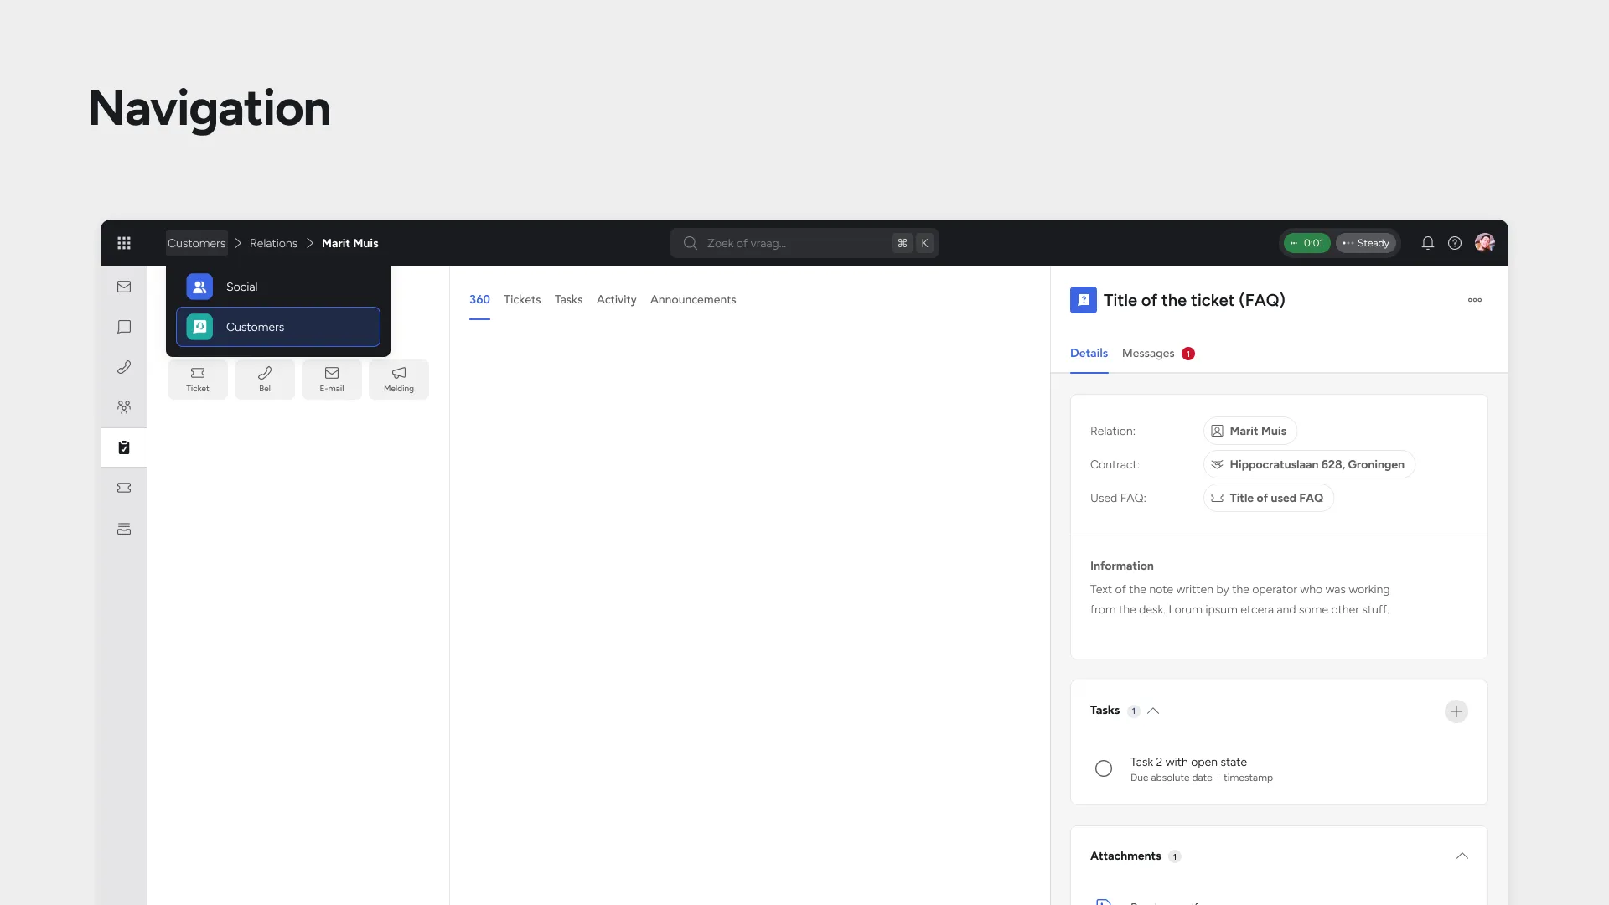The height and width of the screenshot is (905, 1609).
Task: Click the Melding action button
Action: pos(399,379)
